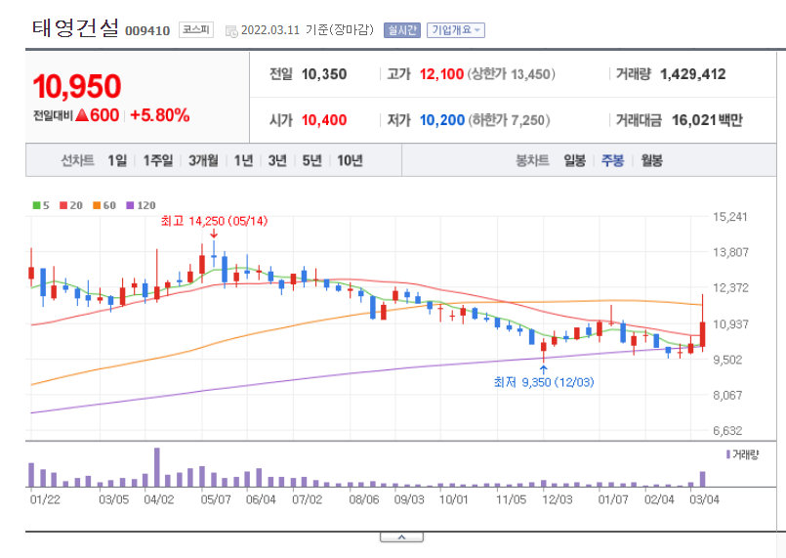The height and width of the screenshot is (558, 786).
Task: Select the 1일 line chart tab
Action: coord(117,160)
